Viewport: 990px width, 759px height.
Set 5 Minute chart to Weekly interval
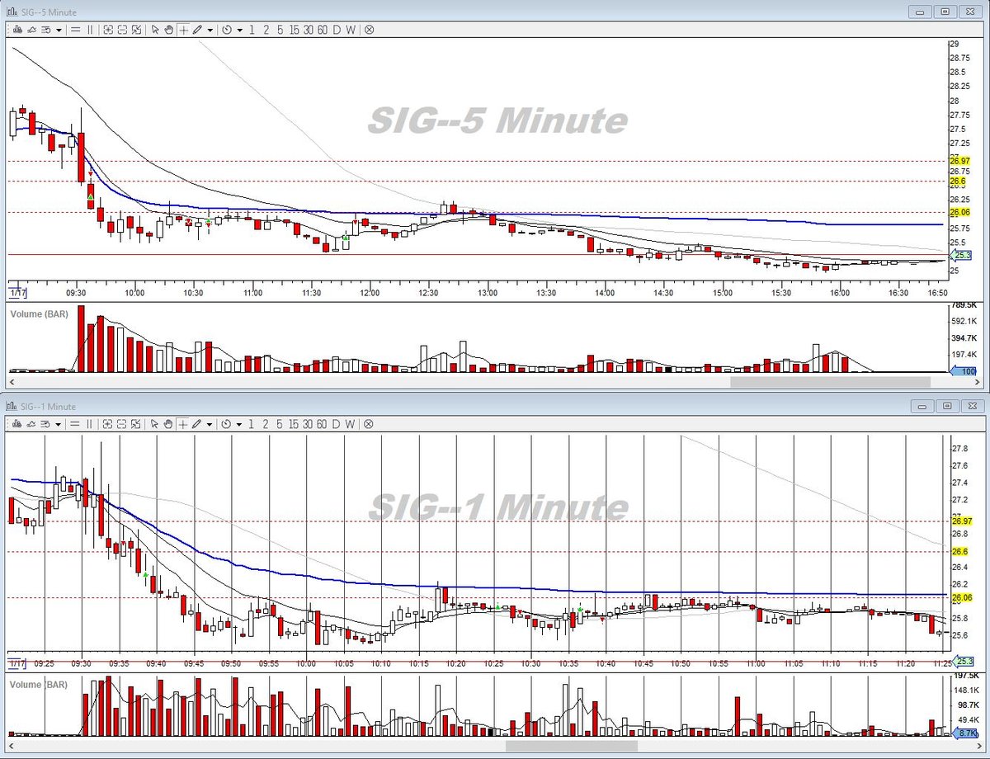pos(351,30)
